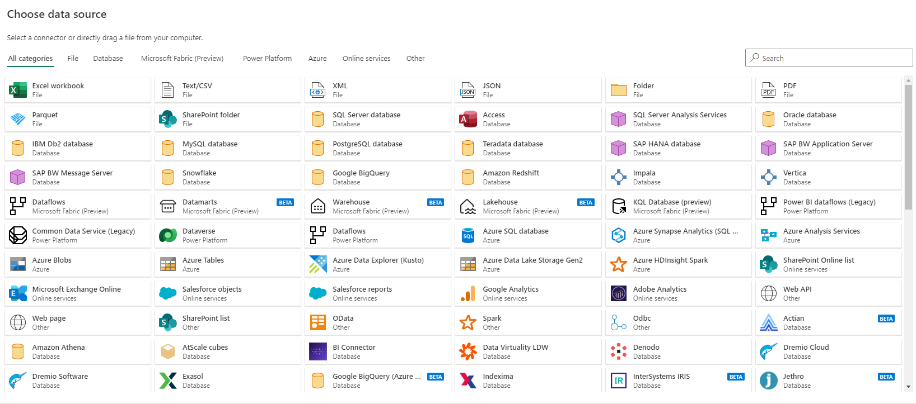This screenshot has height=404, width=916.
Task: Switch to the All categories tab
Action: point(30,59)
